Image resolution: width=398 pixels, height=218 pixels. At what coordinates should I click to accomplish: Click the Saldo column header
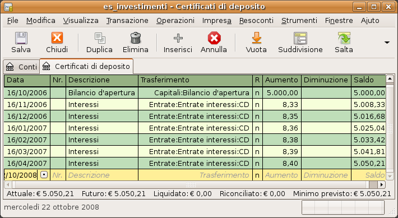[x=369, y=80]
